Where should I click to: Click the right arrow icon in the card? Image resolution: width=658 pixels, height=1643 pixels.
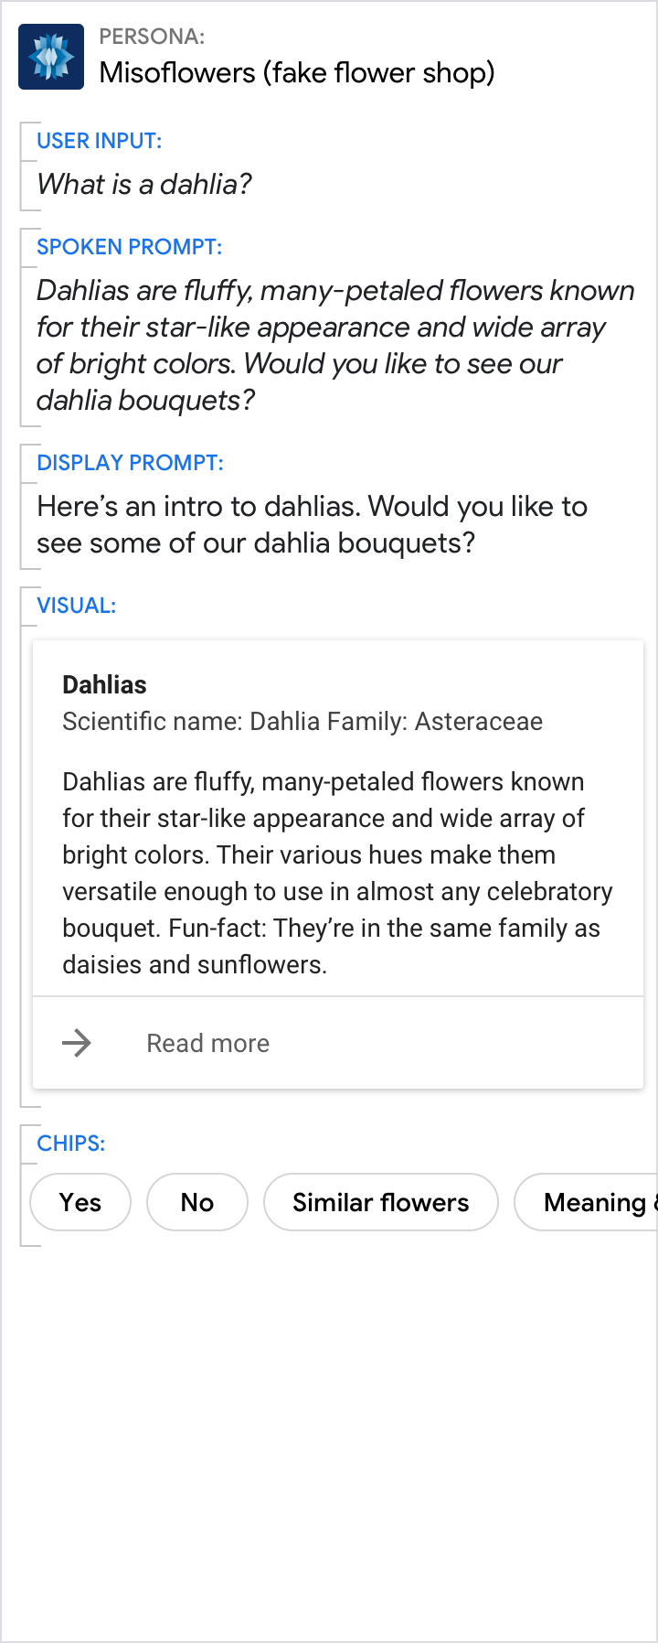tap(77, 1043)
